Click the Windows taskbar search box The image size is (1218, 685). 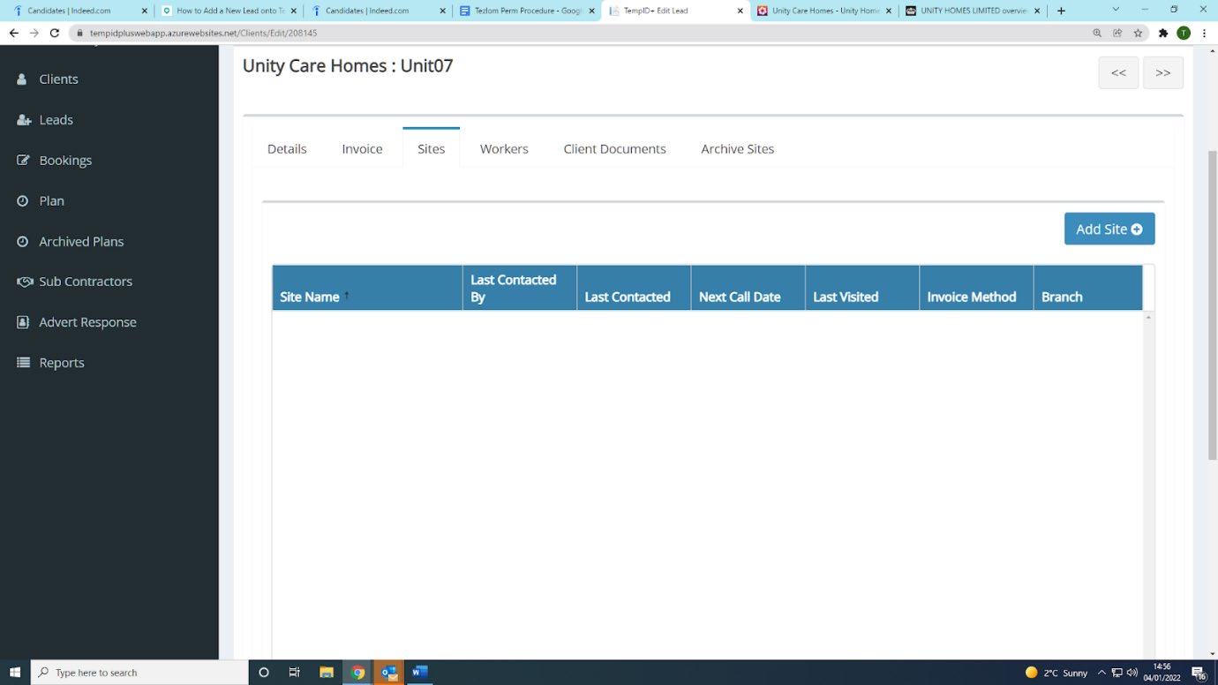click(x=141, y=673)
